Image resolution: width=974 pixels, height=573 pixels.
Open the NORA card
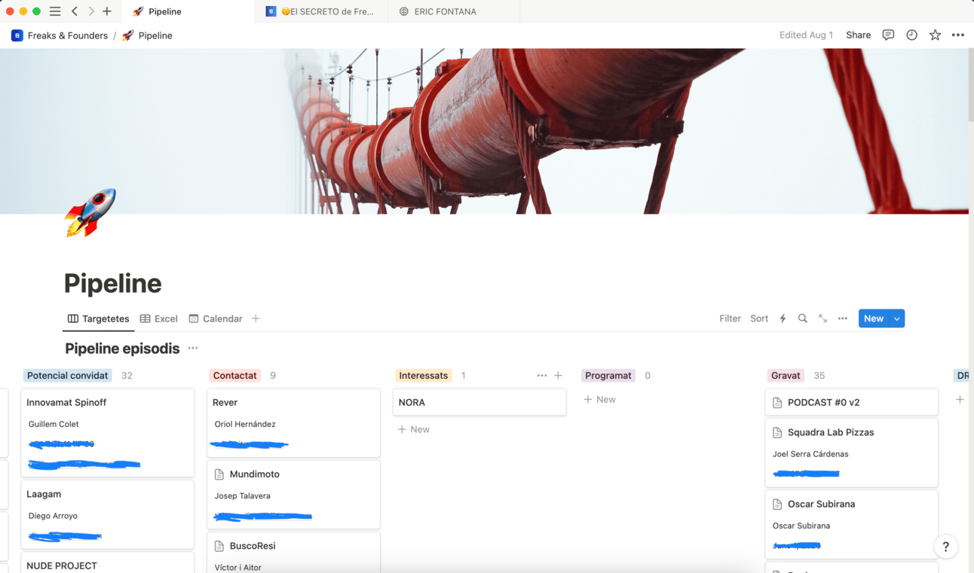(x=479, y=402)
